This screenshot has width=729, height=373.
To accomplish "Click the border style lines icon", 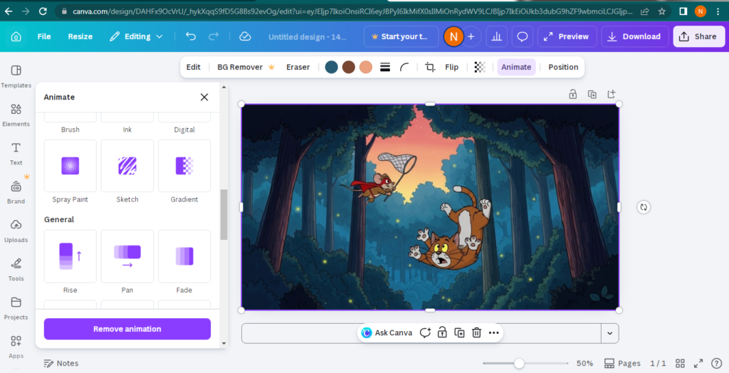I will (x=385, y=67).
